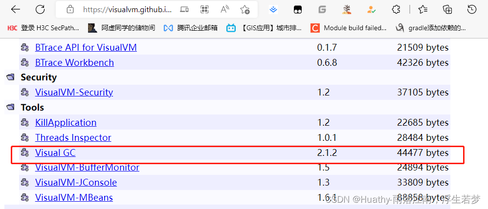Click the plugin icon beside VisualVM-JConsole
The image size is (488, 209).
pos(25,182)
